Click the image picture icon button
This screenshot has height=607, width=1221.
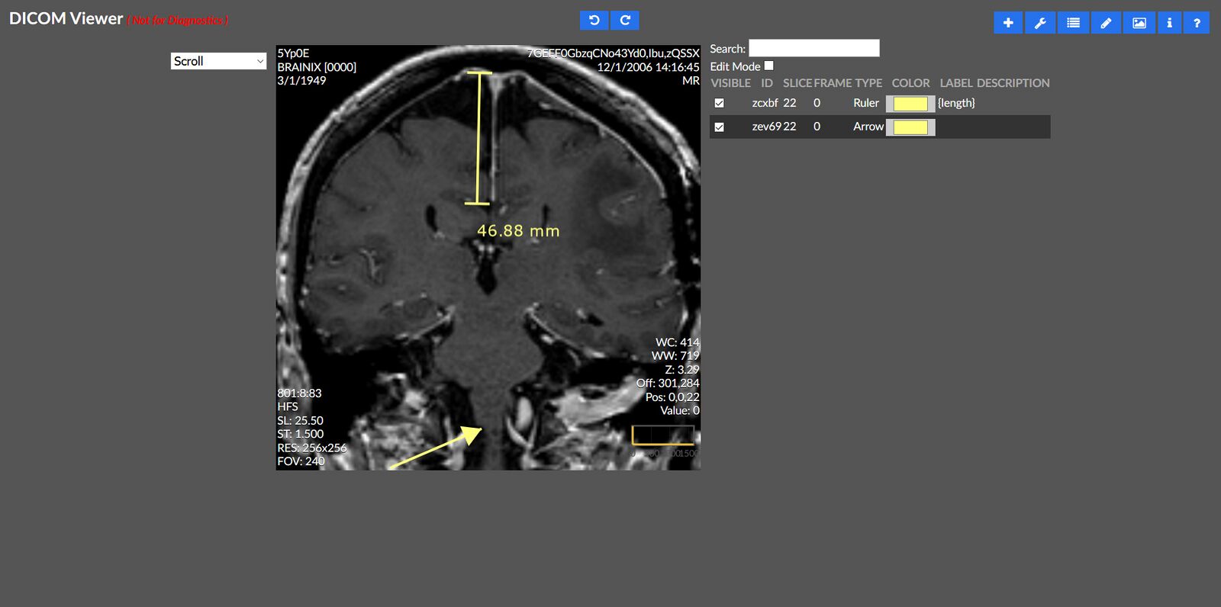click(1139, 23)
